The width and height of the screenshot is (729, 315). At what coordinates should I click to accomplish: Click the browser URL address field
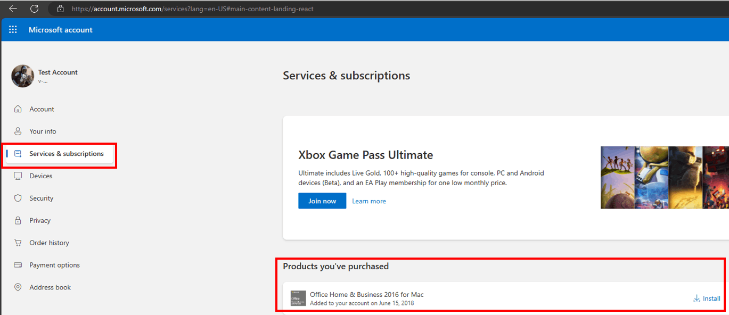(x=192, y=9)
